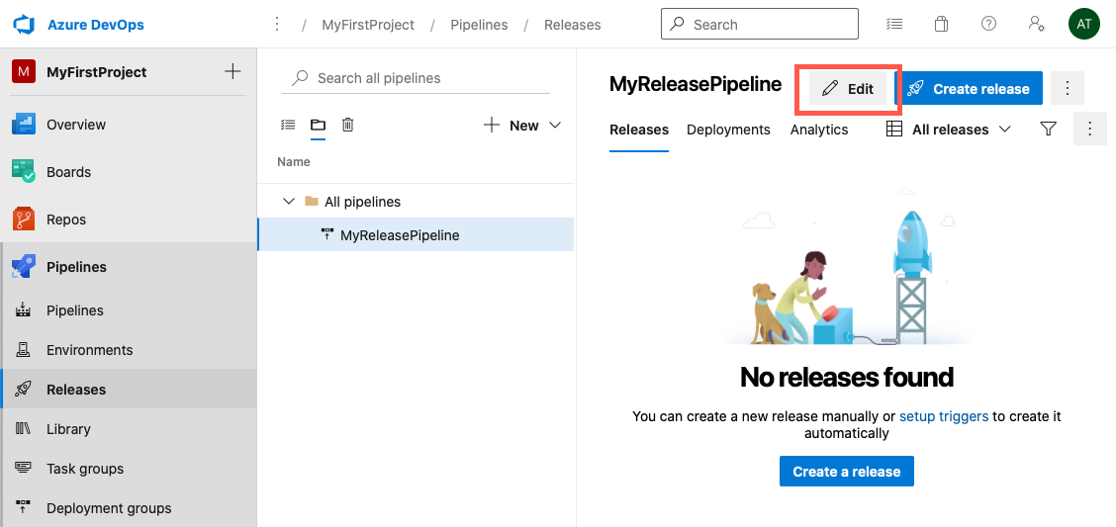Select the All pipelines folder row
Viewport: 1116px width, 527px height.
(x=416, y=202)
